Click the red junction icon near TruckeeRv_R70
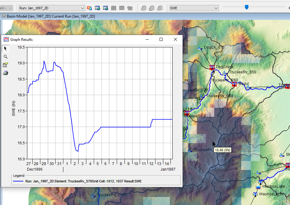 tap(187, 113)
